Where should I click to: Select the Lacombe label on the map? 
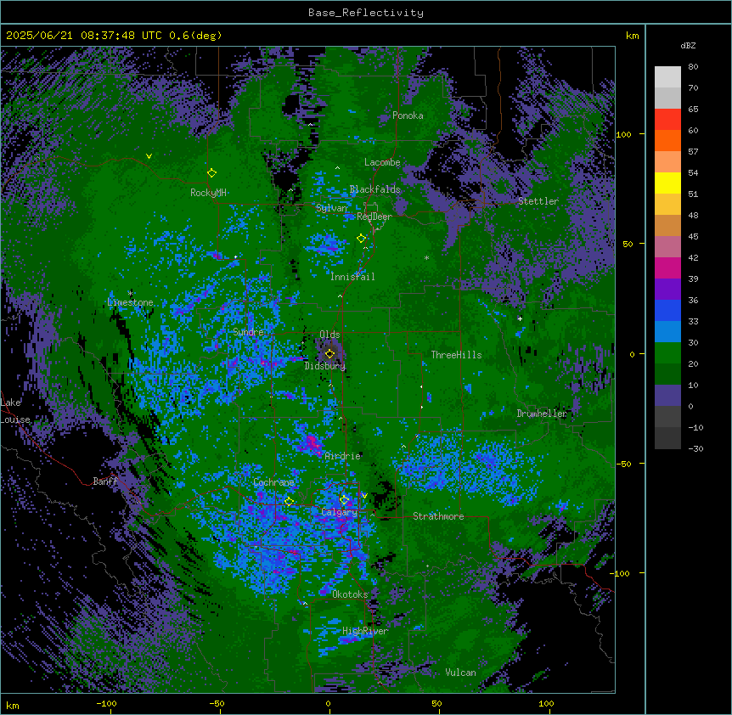[x=382, y=162]
